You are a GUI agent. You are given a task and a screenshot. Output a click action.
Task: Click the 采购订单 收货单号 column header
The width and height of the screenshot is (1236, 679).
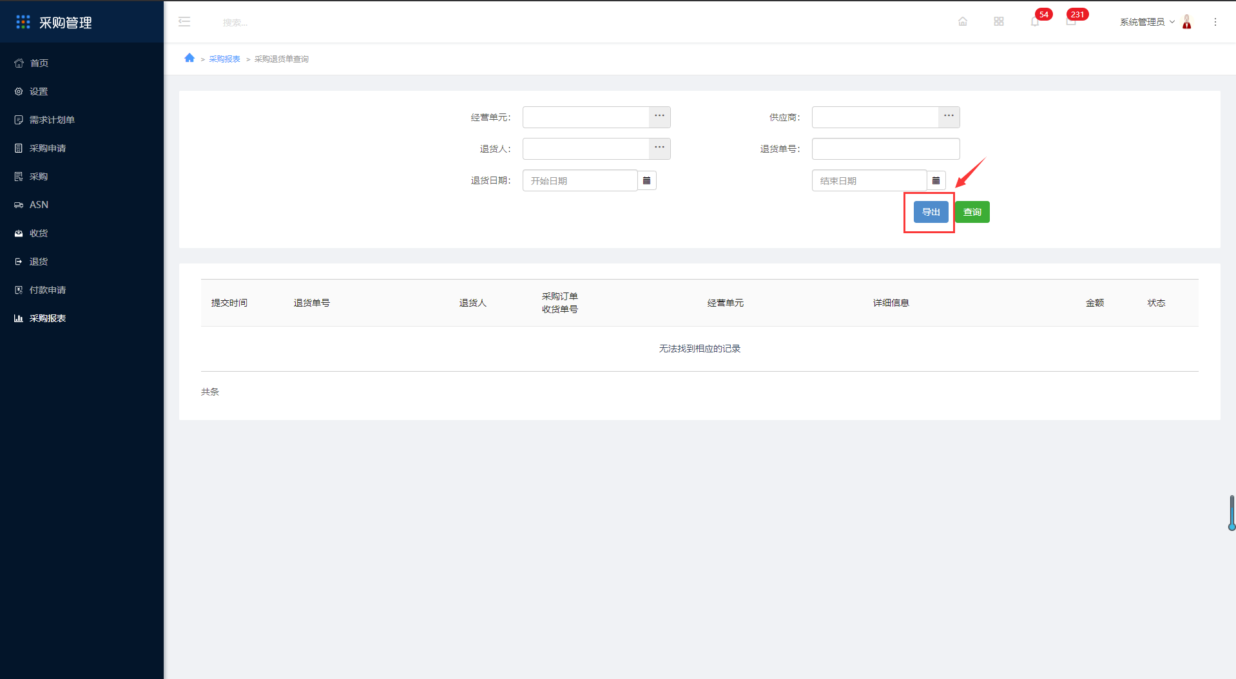pos(560,303)
